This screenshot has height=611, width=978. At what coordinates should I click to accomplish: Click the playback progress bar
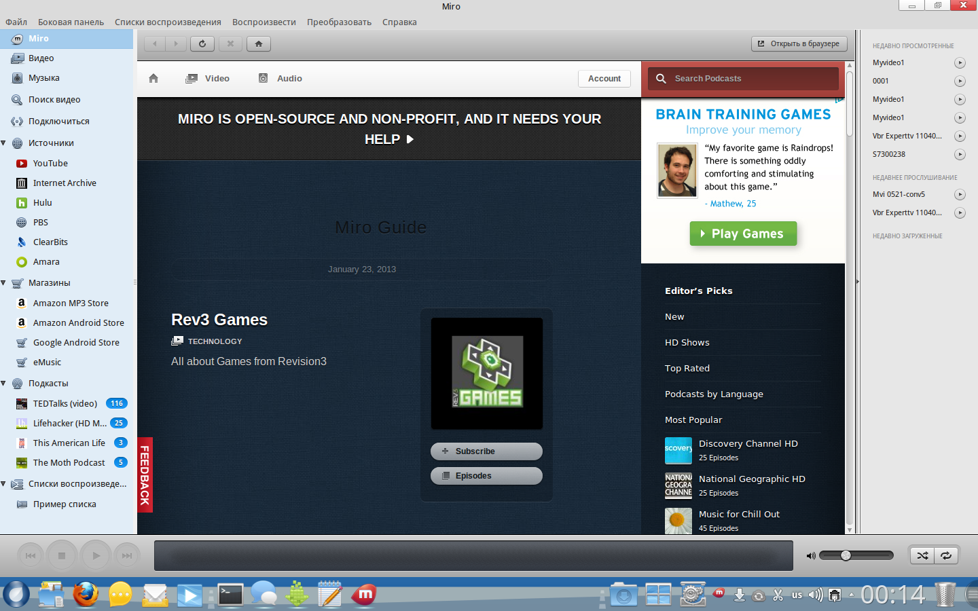(473, 556)
